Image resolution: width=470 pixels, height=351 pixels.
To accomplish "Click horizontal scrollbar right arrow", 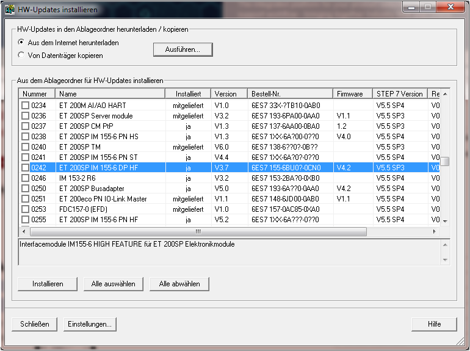I will pos(435,231).
